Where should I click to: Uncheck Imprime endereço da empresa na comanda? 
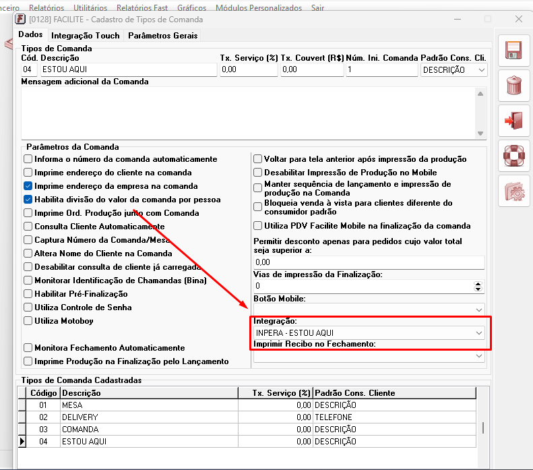[28, 186]
